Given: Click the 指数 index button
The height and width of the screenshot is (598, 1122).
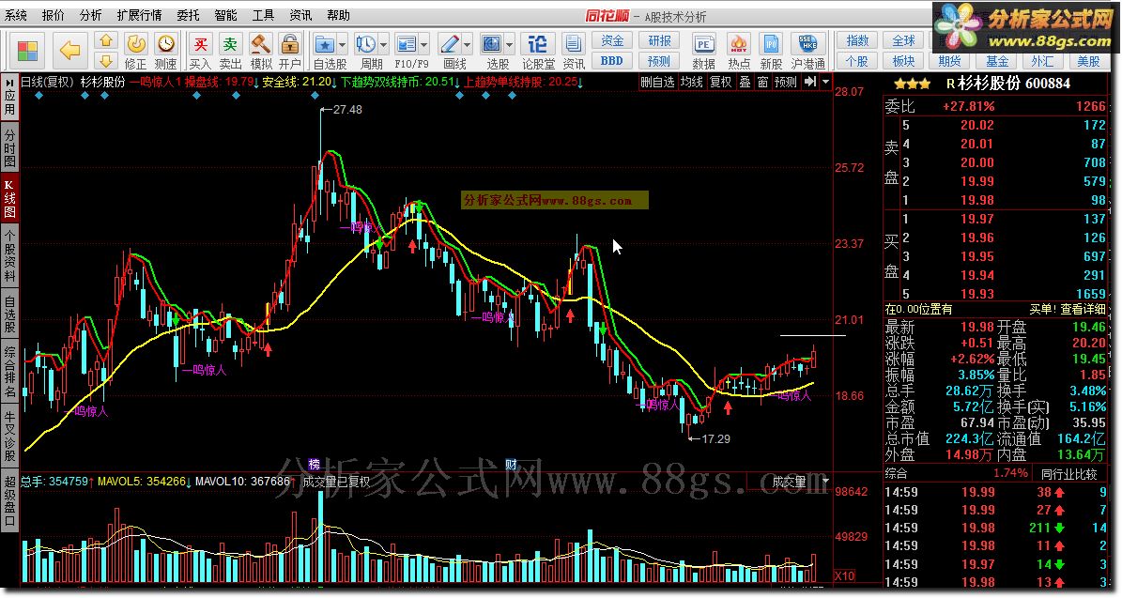Looking at the screenshot, I should [x=857, y=40].
